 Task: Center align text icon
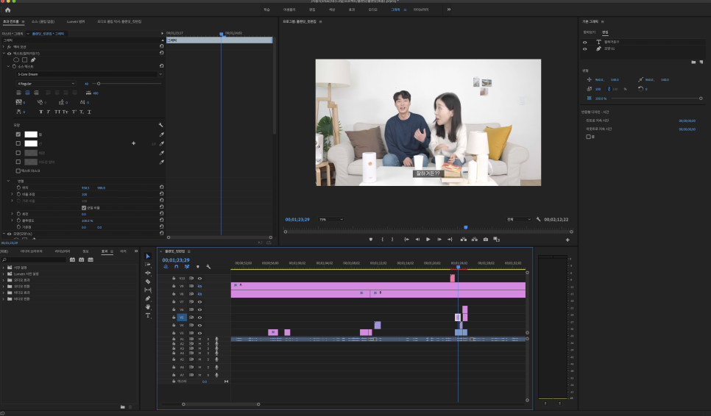coord(27,93)
